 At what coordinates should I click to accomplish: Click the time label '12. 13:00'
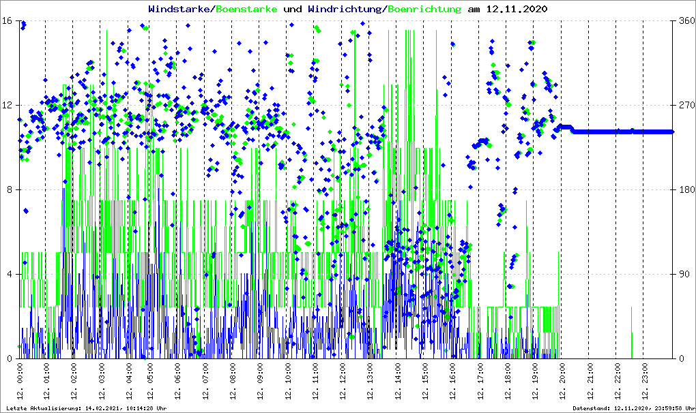(370, 381)
